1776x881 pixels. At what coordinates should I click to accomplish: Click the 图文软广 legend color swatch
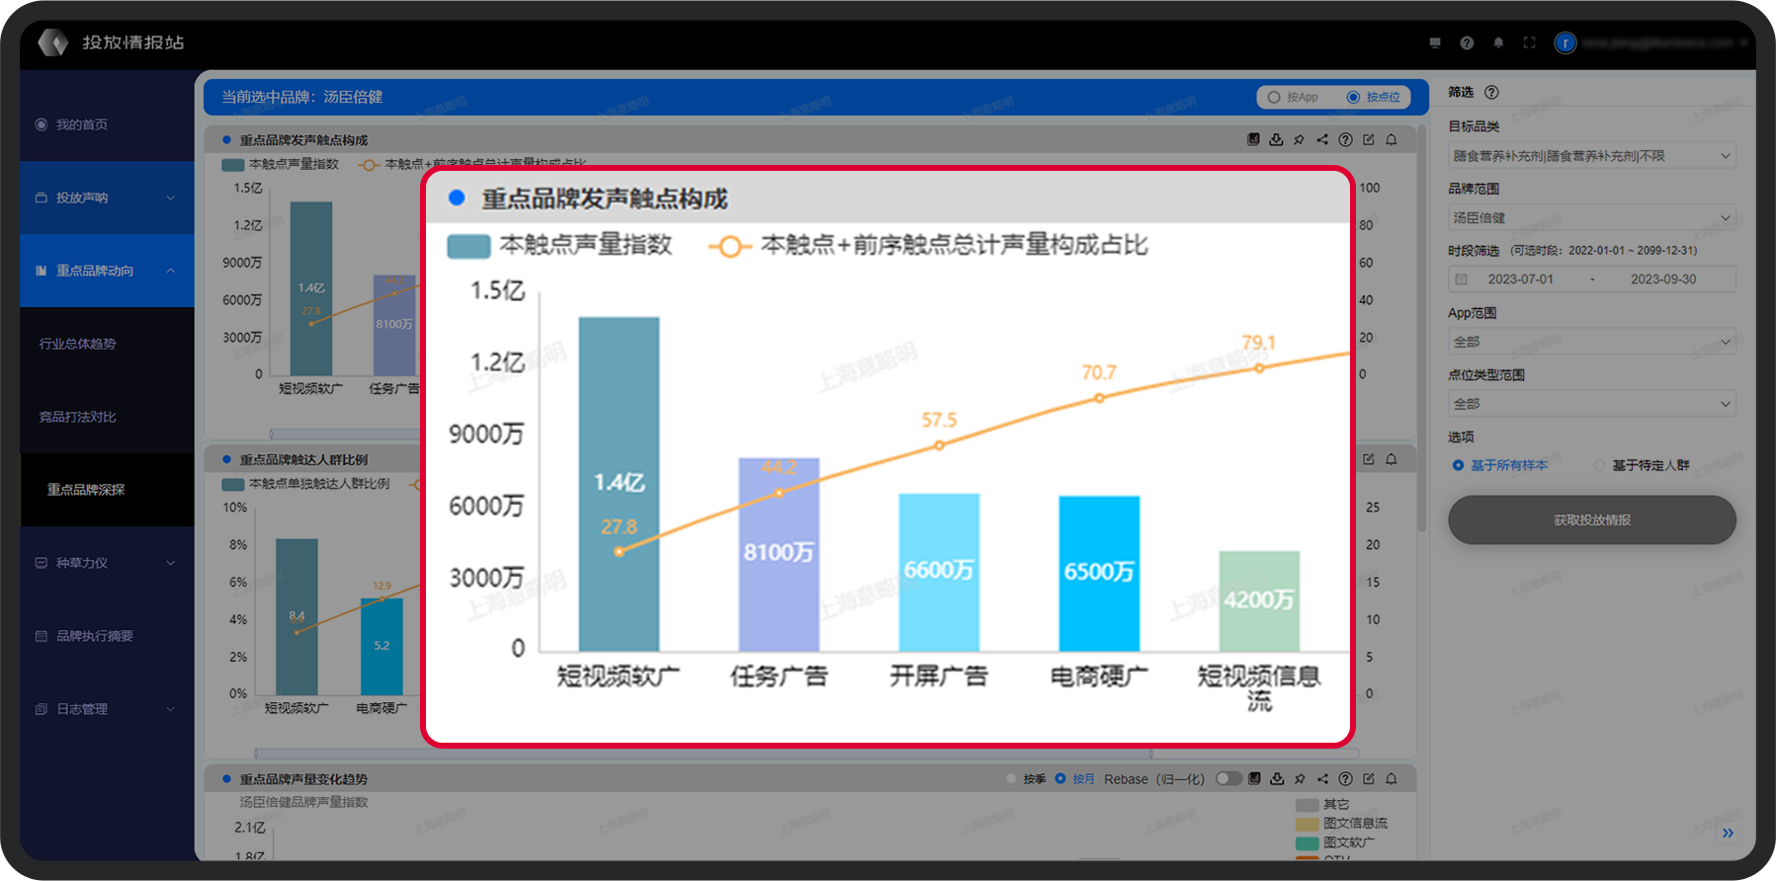pyautogui.click(x=1308, y=842)
